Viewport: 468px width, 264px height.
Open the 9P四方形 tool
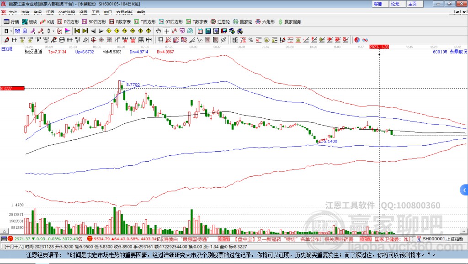94,22
